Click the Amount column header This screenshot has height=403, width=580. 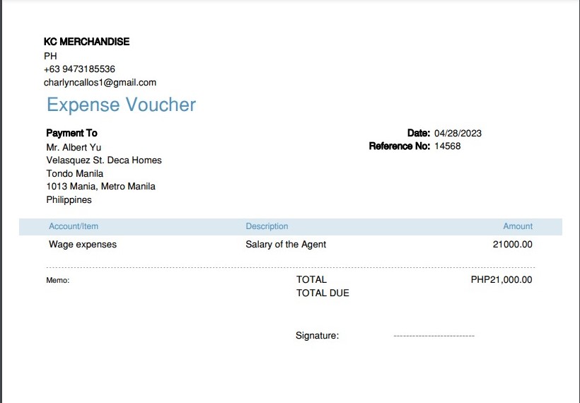(518, 226)
